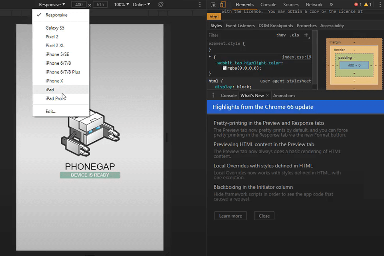
Task: Close the What's New tab with x
Action: click(x=268, y=96)
